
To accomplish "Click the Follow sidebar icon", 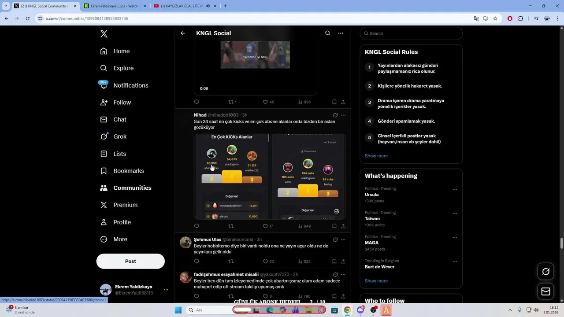I will (104, 102).
